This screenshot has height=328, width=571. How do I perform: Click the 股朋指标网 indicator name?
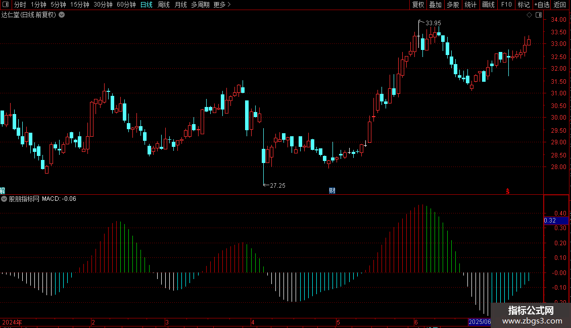point(24,199)
